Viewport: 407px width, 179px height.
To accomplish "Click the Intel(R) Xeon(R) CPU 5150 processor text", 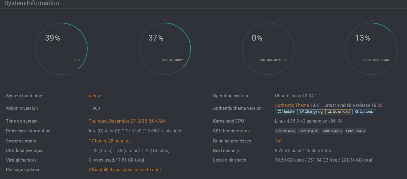I will pos(135,131).
